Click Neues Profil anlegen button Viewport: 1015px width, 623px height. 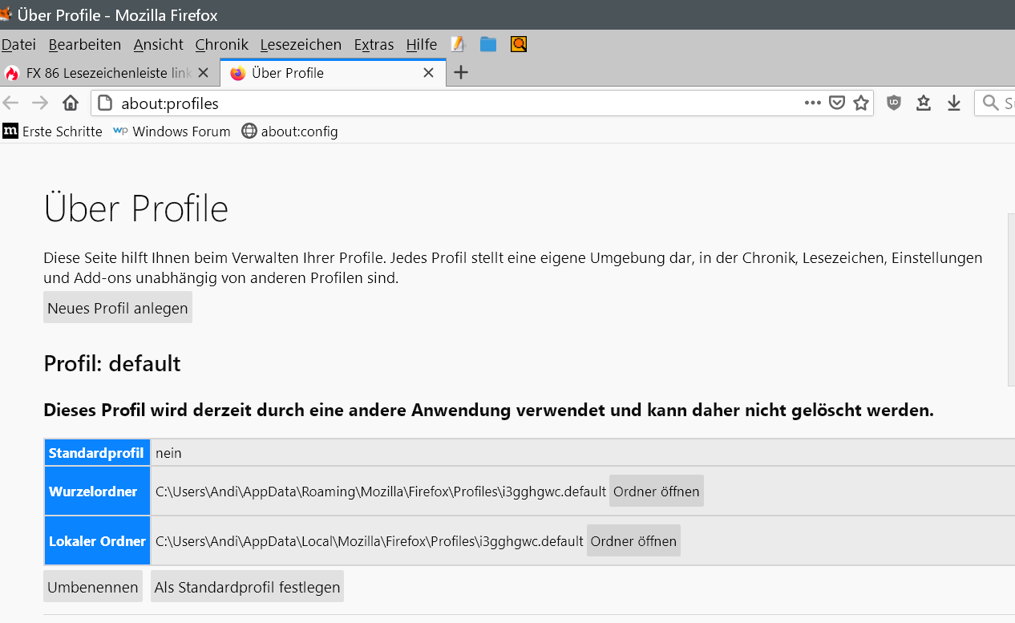pyautogui.click(x=118, y=308)
